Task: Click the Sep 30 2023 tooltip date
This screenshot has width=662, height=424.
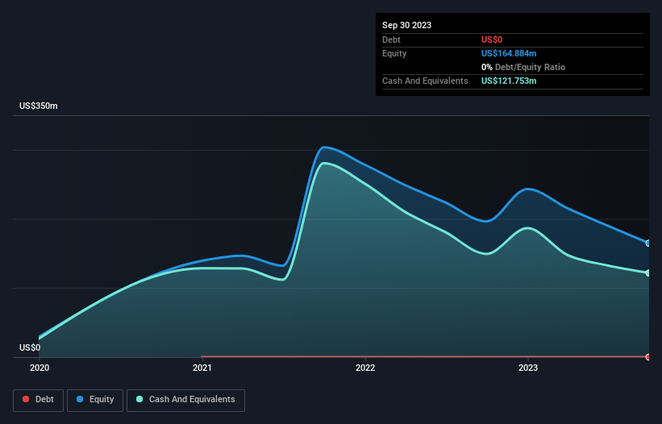Action: coord(407,25)
